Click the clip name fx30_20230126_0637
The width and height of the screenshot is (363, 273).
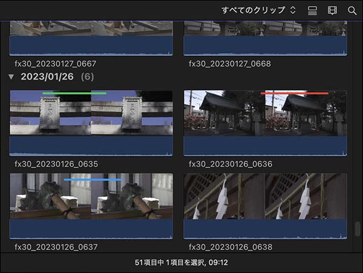56,247
